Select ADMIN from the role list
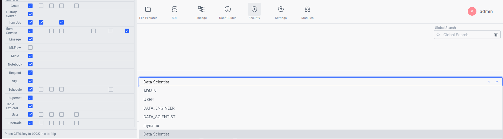The image size is (503, 139). (x=150, y=91)
